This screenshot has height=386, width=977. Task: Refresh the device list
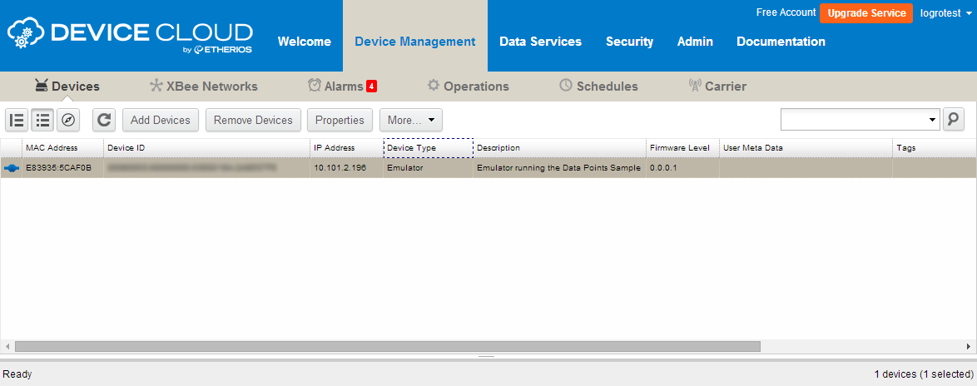(104, 120)
